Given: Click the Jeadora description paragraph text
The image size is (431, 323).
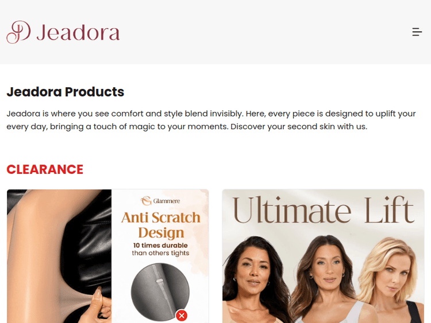Looking at the screenshot, I should point(211,120).
